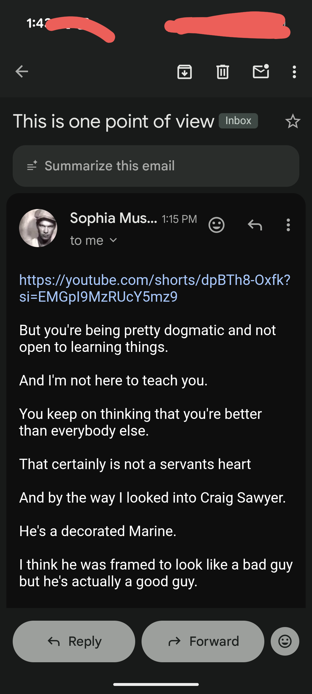Open the message three-dot options menu
Viewport: 312px width, 694px height.
tap(288, 225)
